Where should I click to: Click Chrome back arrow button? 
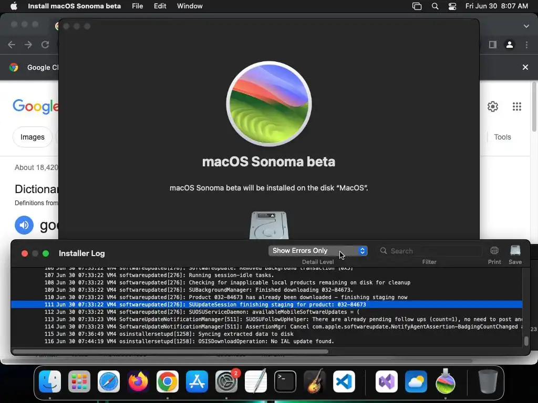coord(12,45)
